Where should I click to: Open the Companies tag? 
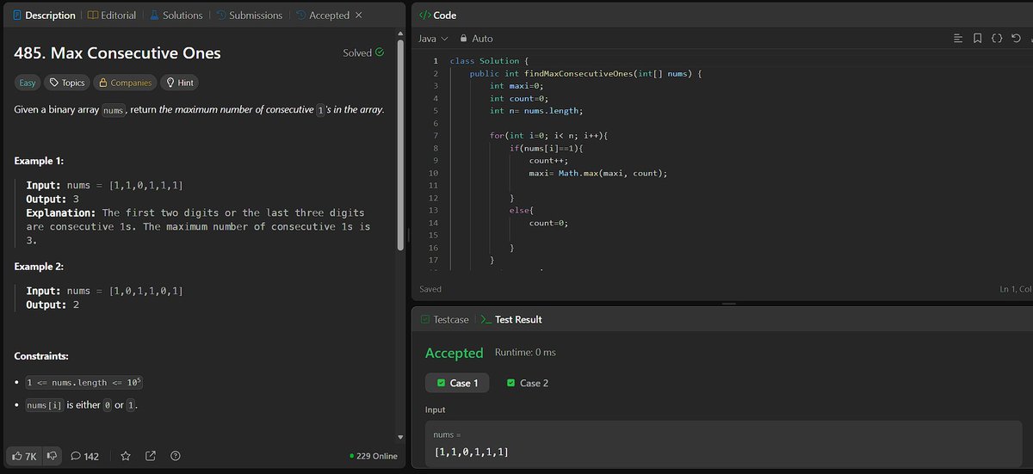pyautogui.click(x=125, y=83)
